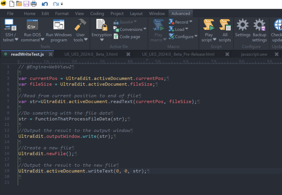This screenshot has height=195, width=282.
Task: Click the Save disk icon in quick access toolbar
Action: (26, 4)
